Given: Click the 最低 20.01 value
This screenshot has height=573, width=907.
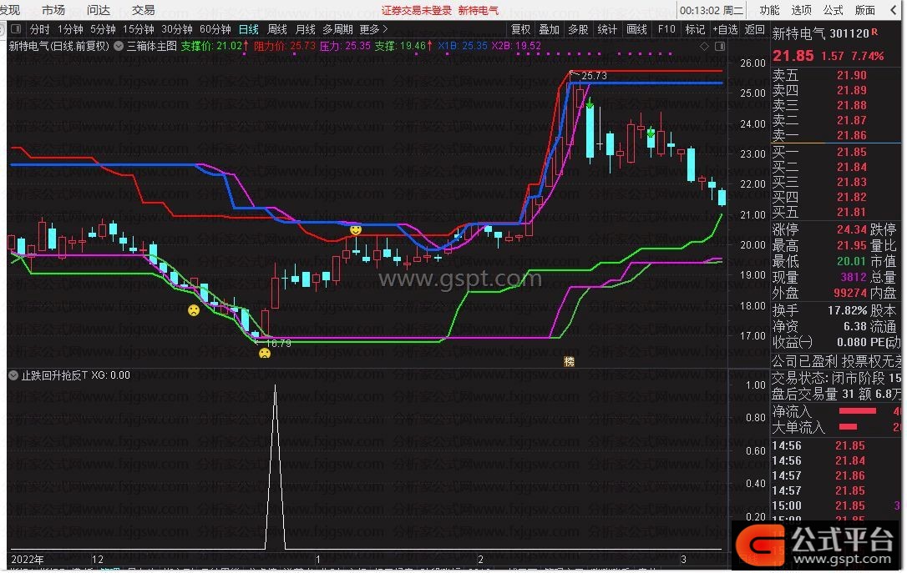Looking at the screenshot, I should tap(852, 261).
